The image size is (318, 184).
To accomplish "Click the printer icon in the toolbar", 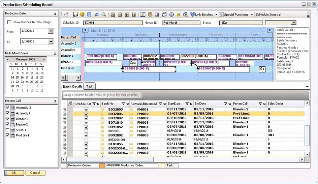I will [x=96, y=14].
